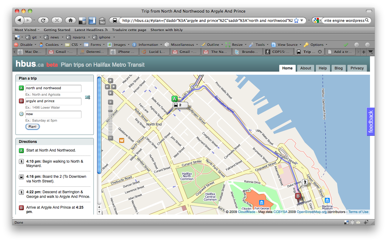Click the Fort George museum icon
Image resolution: width=387 pixels, height=242 pixels.
pyautogui.click(x=262, y=202)
